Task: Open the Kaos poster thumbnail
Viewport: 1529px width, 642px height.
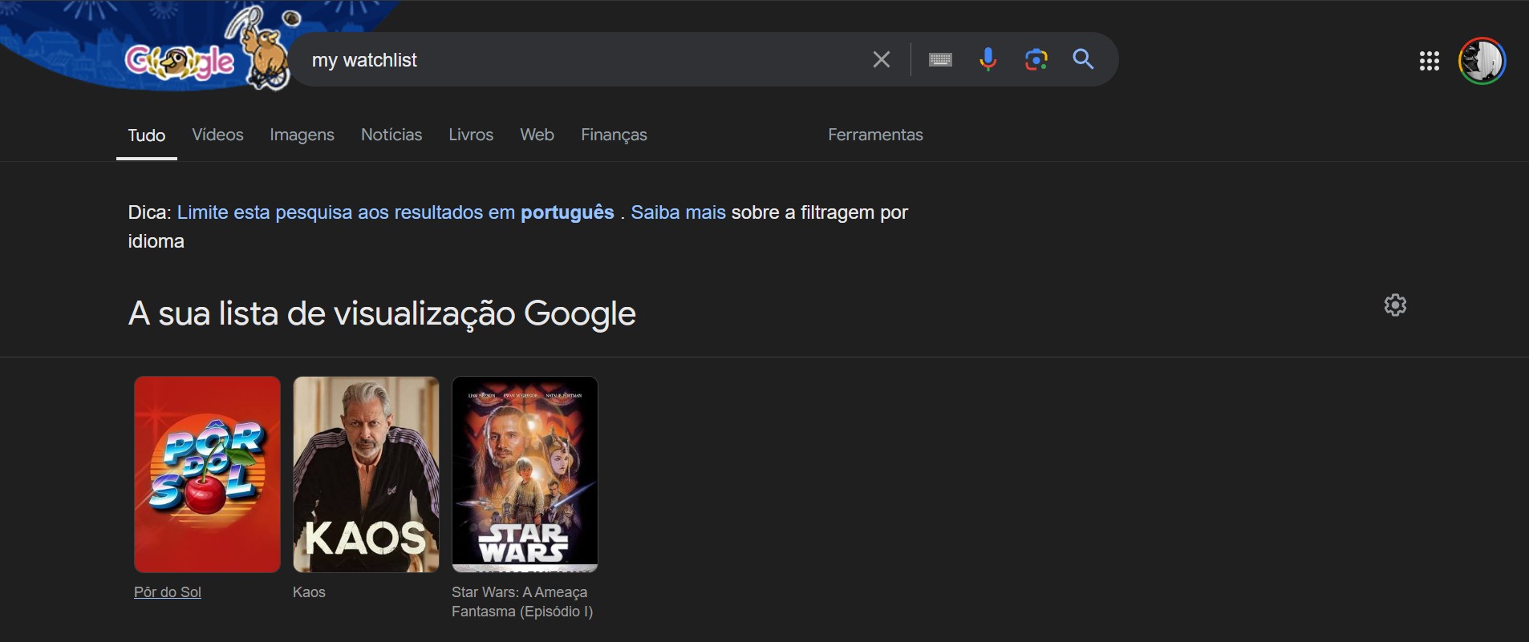Action: [366, 474]
